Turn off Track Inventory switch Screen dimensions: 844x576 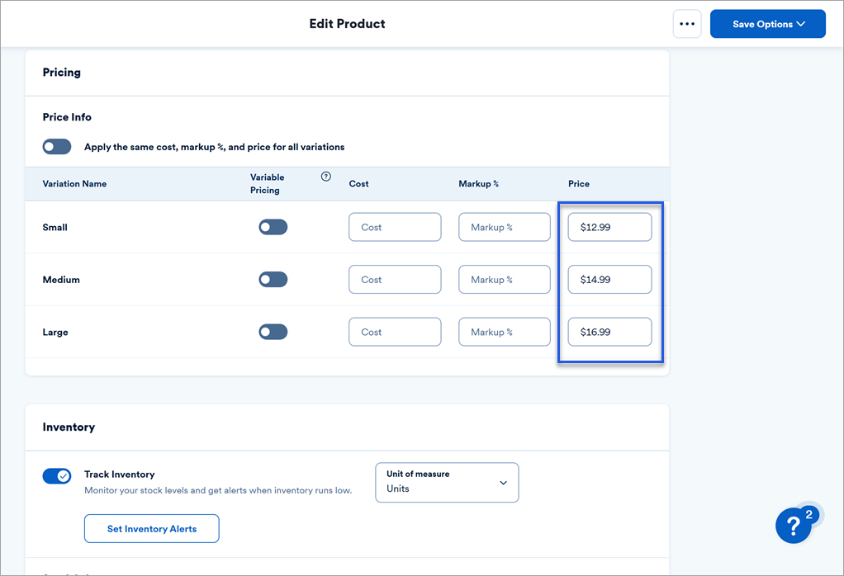[57, 476]
